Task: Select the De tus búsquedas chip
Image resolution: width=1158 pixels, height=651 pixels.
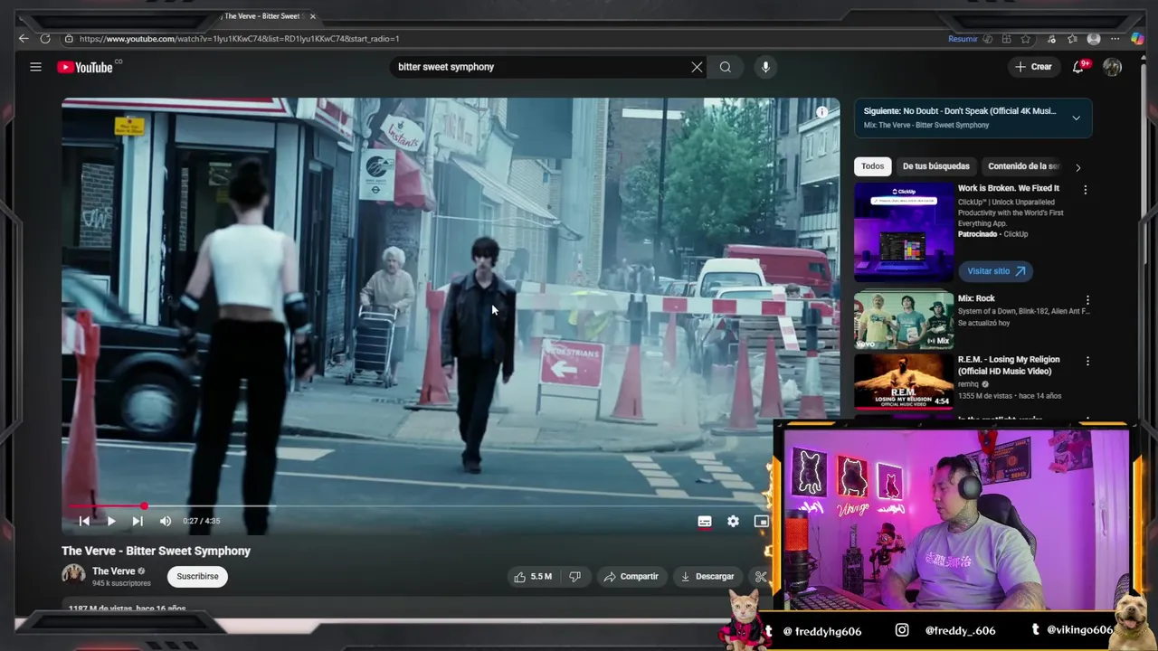Action: 935,166
